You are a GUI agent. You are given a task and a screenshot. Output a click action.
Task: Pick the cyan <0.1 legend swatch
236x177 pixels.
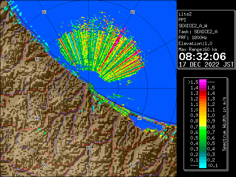(x=203, y=165)
